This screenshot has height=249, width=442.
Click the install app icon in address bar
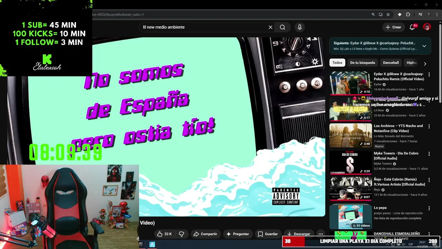click(x=381, y=15)
